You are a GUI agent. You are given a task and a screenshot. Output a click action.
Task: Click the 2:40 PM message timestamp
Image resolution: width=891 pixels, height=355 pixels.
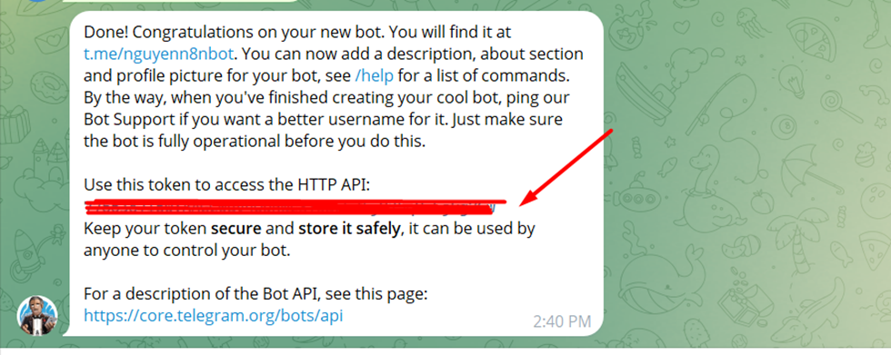(x=562, y=322)
